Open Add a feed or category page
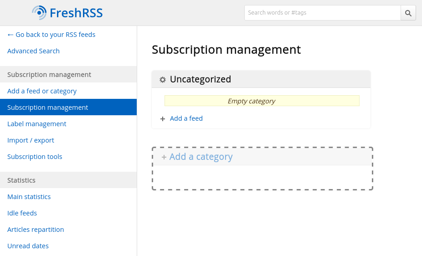Viewport: 422px width, 256px height. click(42, 91)
